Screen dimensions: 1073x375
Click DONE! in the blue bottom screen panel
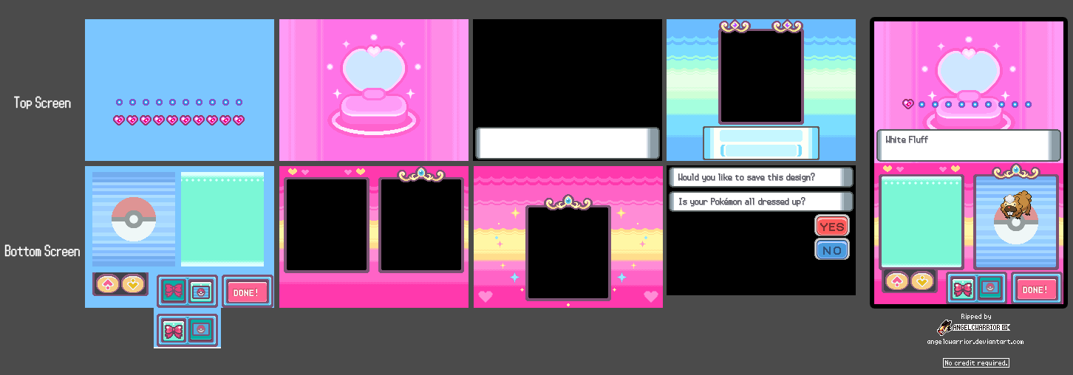coord(246,292)
